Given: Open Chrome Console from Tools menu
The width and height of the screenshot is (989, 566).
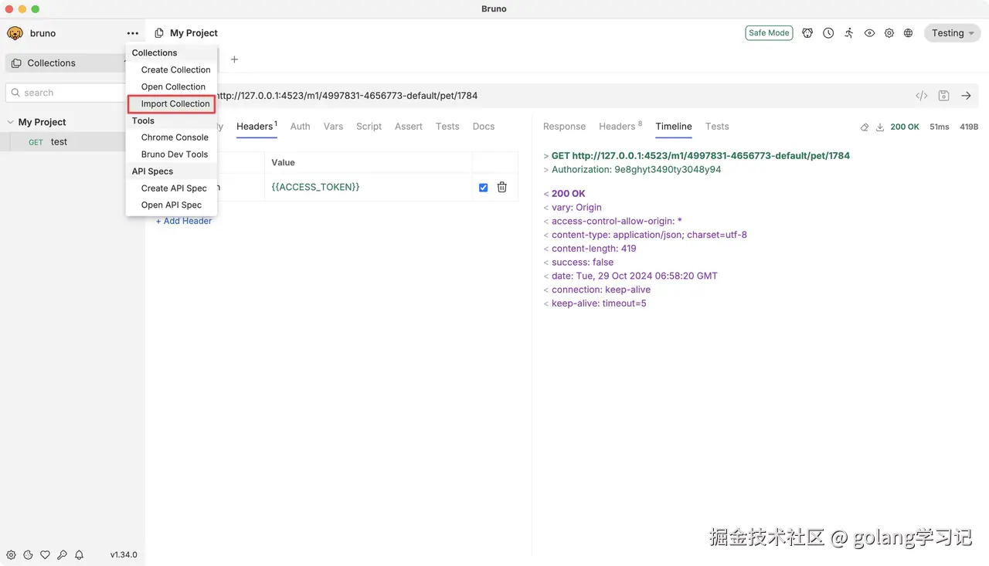Looking at the screenshot, I should 175,137.
